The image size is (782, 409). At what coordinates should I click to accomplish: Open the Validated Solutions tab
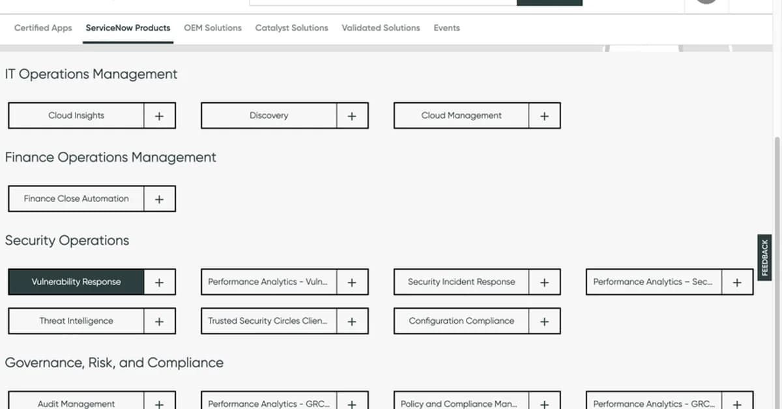click(381, 28)
